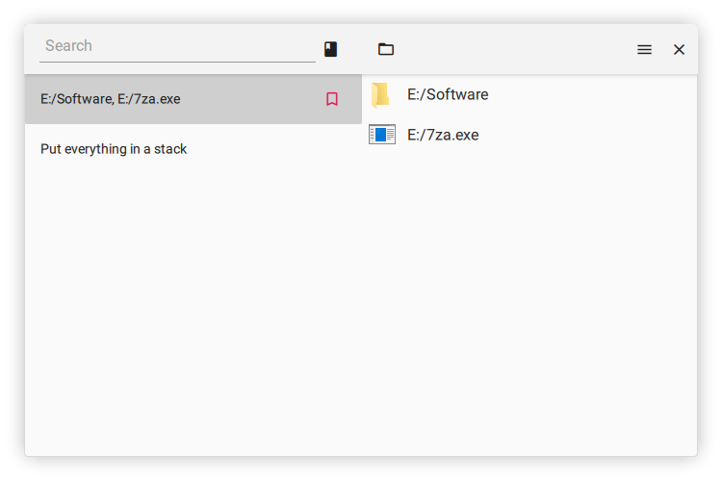Image resolution: width=722 pixels, height=481 pixels.
Task: Select the "Put everything in a stack" clip
Action: point(114,149)
